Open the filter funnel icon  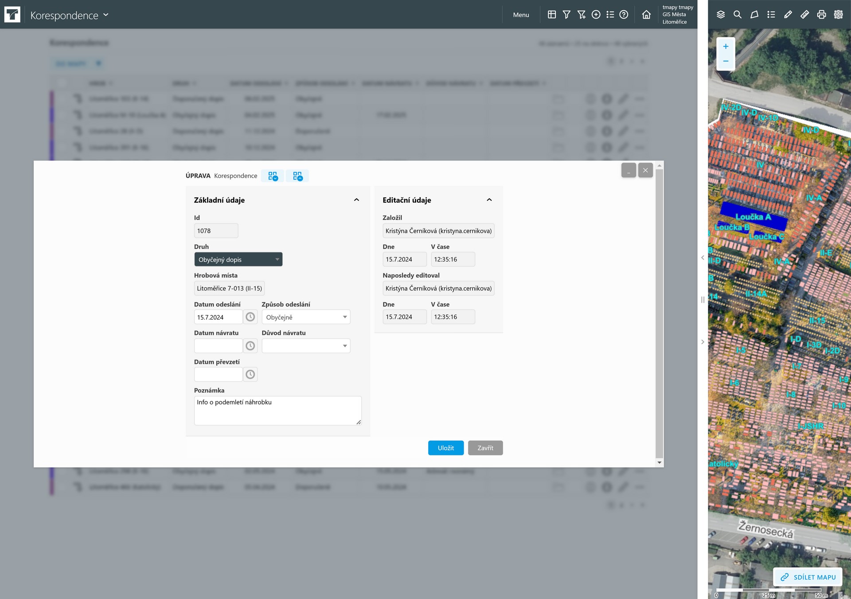(x=566, y=15)
